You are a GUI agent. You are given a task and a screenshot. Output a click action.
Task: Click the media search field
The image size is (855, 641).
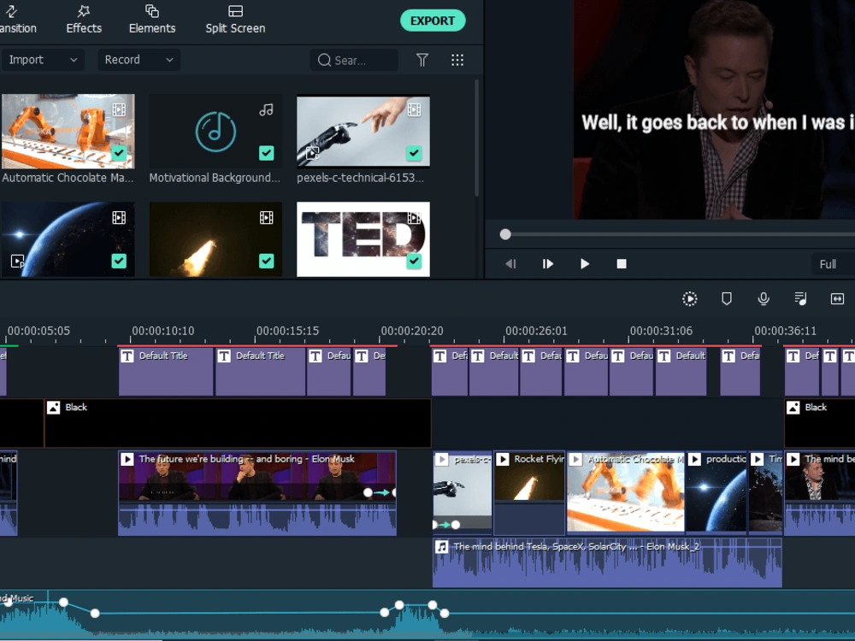[354, 60]
